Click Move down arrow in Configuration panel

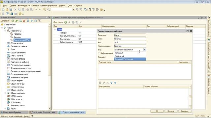(32, 21)
